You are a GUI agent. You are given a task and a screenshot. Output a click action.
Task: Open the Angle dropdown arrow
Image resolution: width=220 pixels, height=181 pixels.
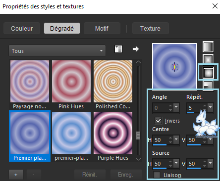[x=176, y=107]
